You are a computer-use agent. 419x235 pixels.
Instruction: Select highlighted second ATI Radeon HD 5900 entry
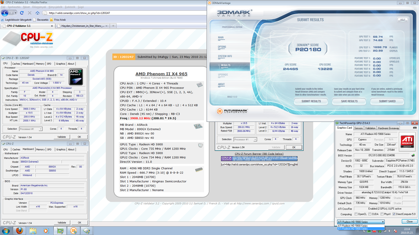[x=361, y=229]
